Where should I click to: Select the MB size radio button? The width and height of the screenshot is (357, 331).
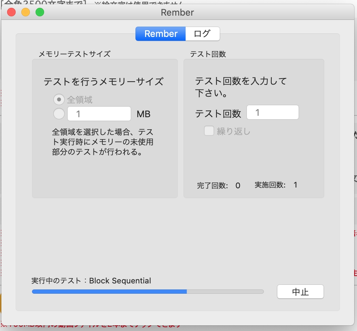click(x=59, y=114)
